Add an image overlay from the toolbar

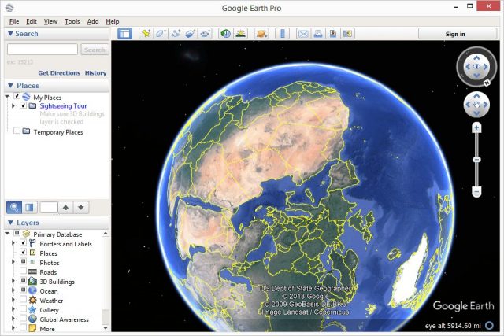pos(191,34)
